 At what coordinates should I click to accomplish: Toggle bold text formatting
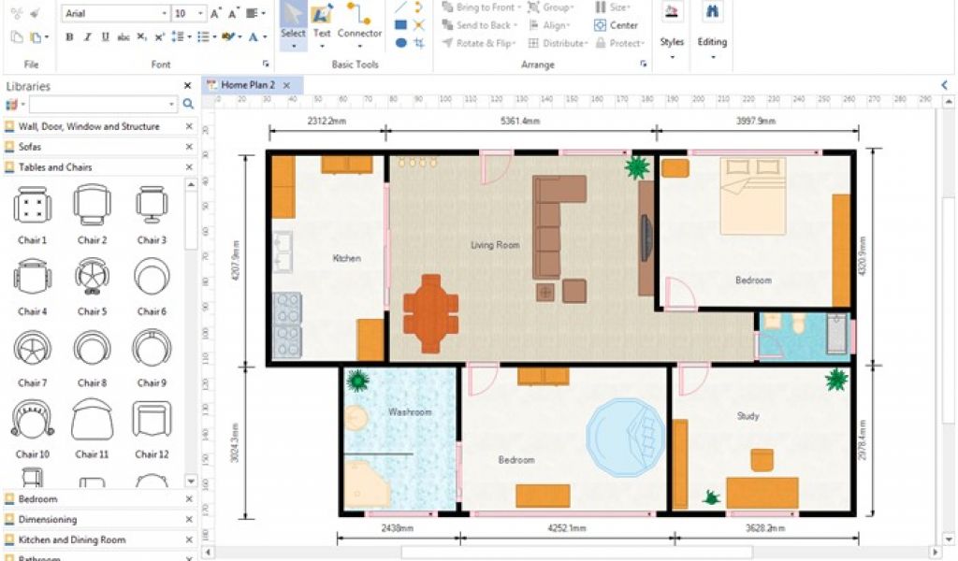69,37
